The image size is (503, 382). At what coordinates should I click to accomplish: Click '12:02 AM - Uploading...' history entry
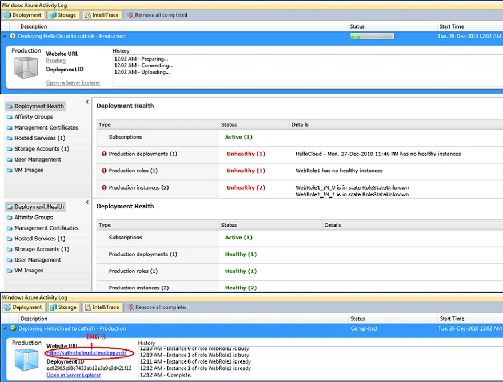click(x=142, y=72)
